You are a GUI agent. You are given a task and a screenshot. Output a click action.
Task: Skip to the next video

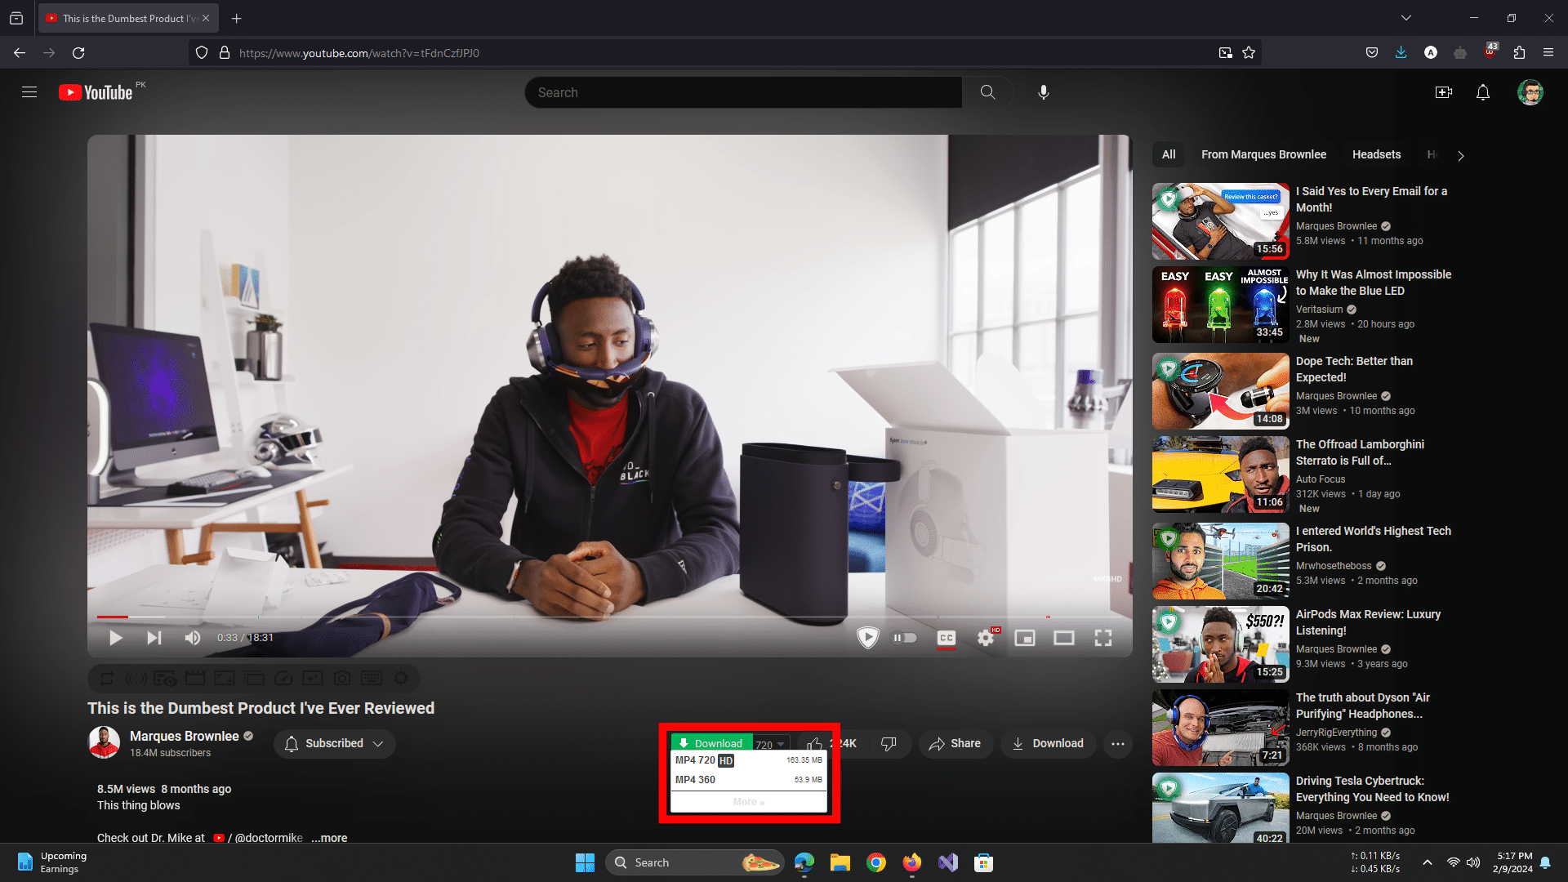[154, 638]
